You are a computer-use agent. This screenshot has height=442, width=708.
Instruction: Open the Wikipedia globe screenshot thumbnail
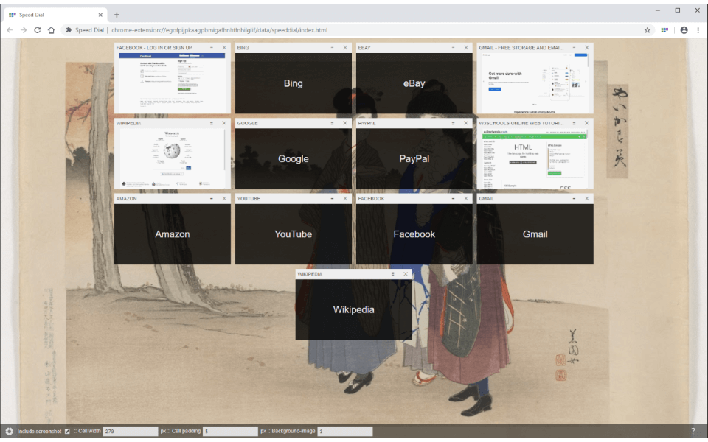tap(173, 158)
